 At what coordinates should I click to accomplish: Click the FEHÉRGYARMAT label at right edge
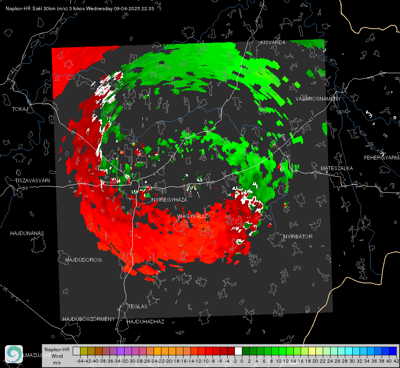tap(382, 158)
